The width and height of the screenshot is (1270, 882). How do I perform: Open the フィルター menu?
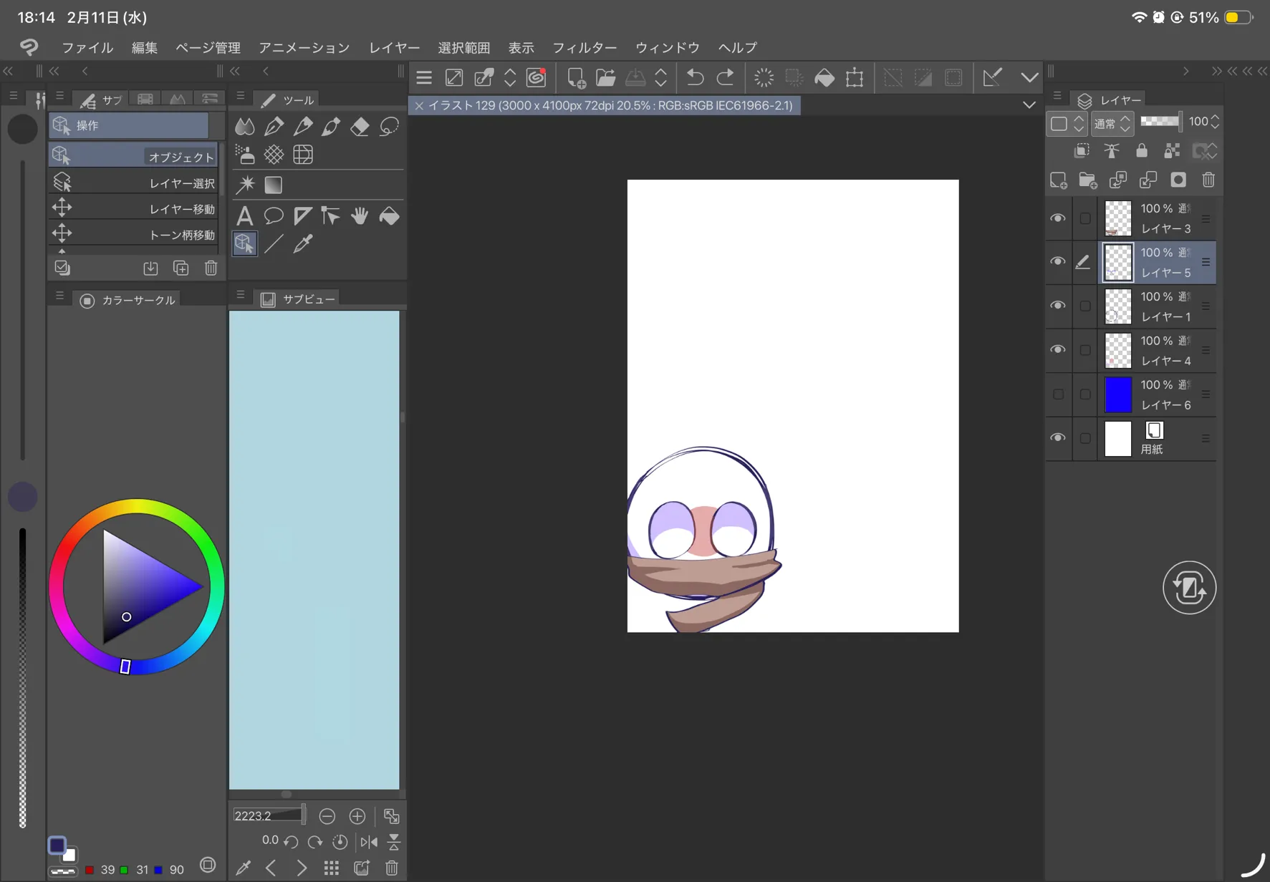584,47
